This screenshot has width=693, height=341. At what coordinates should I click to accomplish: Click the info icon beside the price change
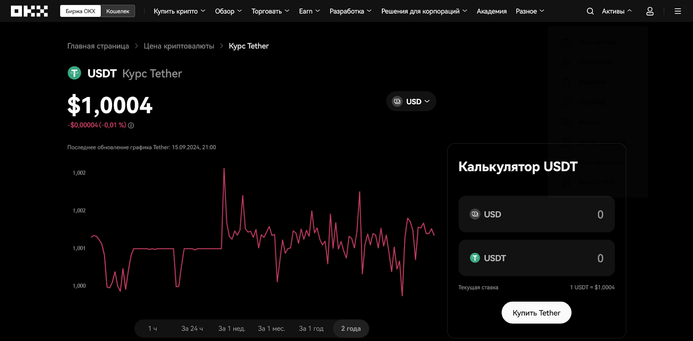pyautogui.click(x=131, y=125)
